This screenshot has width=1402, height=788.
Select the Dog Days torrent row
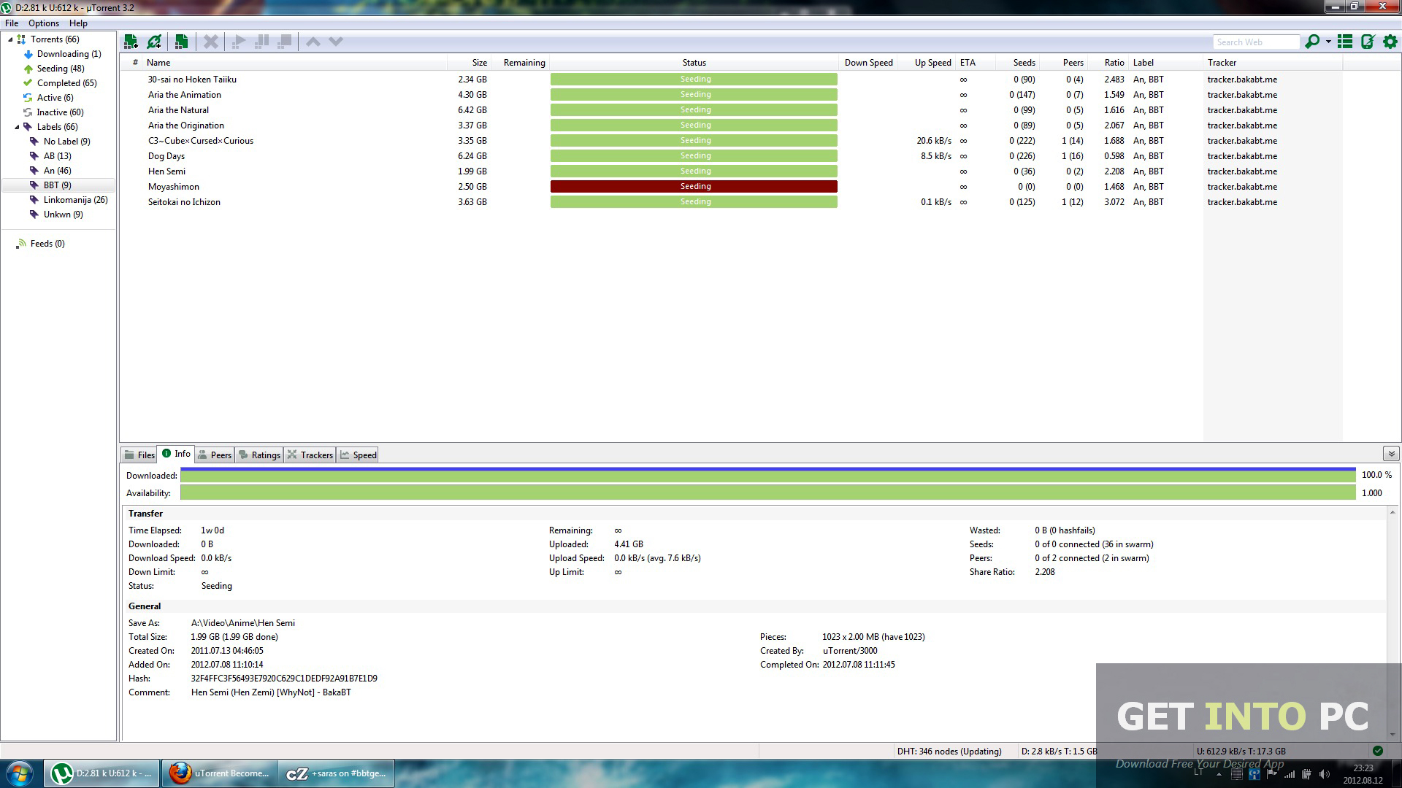pos(730,156)
